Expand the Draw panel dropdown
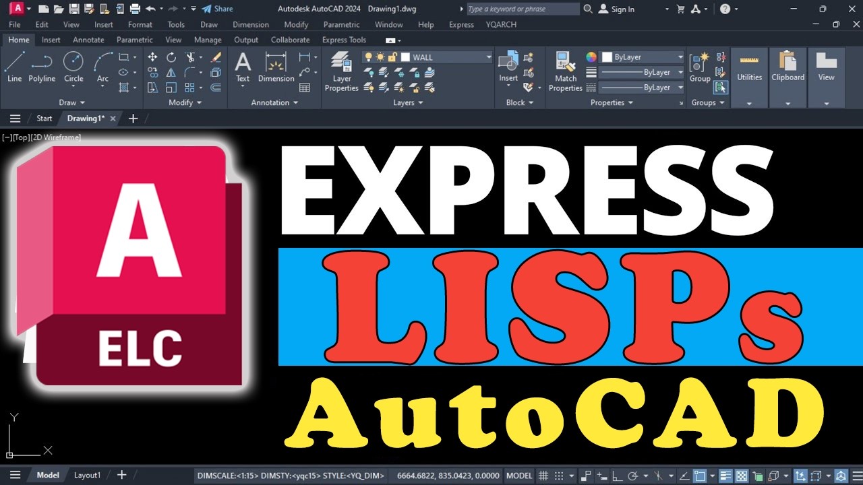The image size is (863, 485). point(72,102)
